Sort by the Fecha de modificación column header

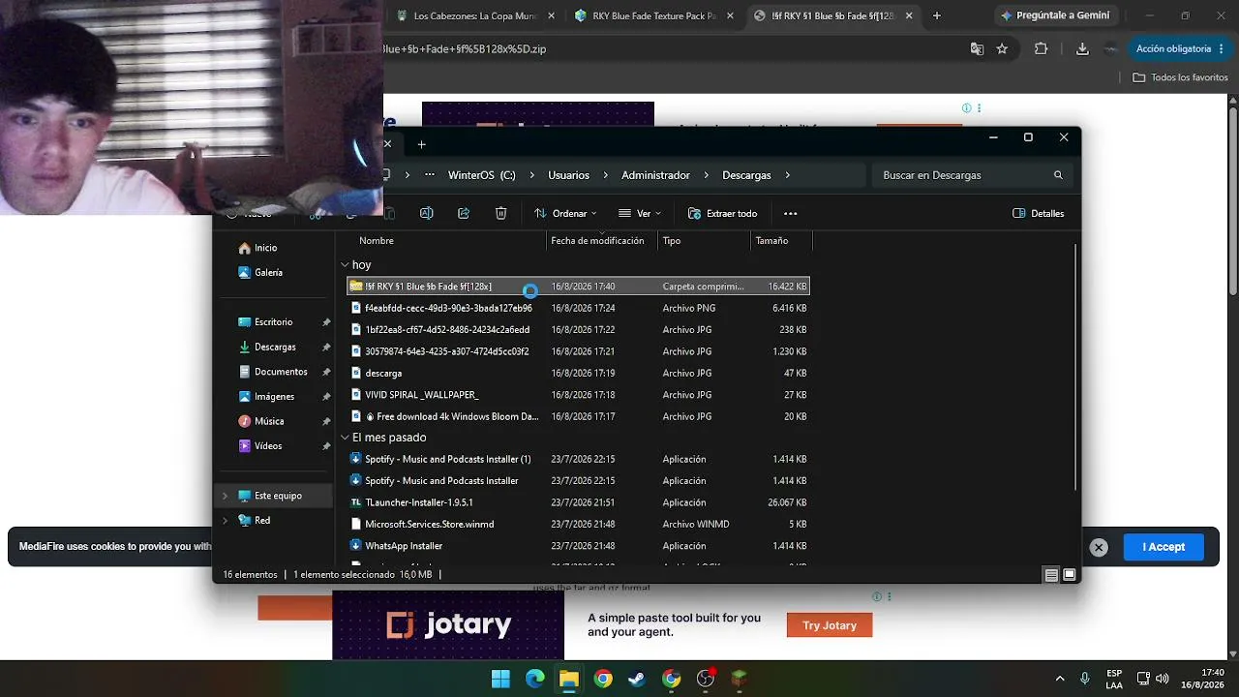597,240
